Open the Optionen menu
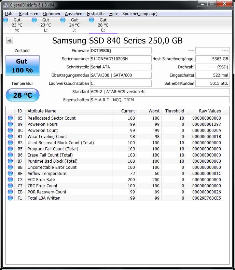This screenshot has width=235, height=270. [x=52, y=14]
